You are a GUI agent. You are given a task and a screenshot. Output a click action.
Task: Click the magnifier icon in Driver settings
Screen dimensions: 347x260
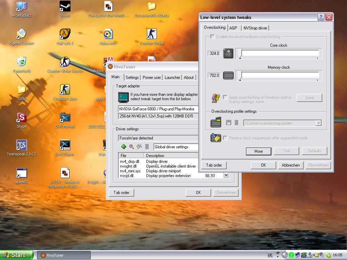coord(131,147)
